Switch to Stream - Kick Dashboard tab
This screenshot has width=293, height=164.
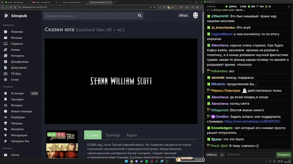(17, 2)
